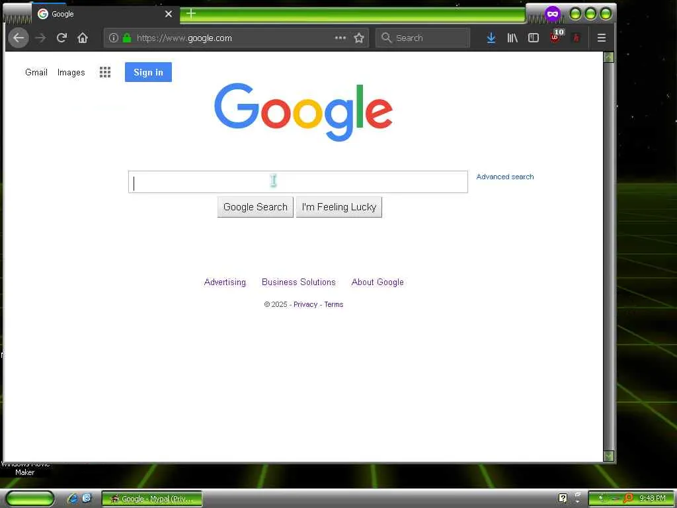
Task: Click the Google Search button
Action: coord(255,207)
